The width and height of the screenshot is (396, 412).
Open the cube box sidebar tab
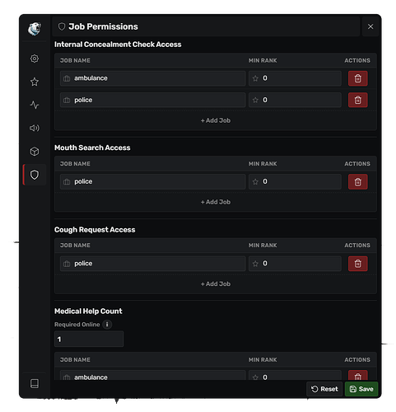point(35,152)
